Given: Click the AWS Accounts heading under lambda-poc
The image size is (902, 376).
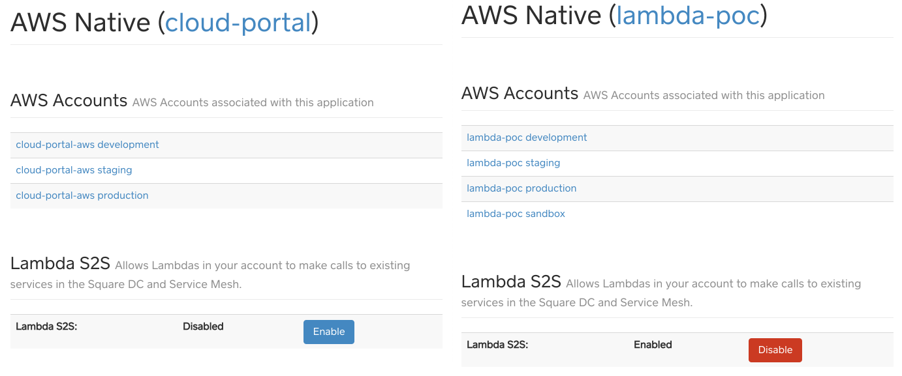Looking at the screenshot, I should coord(520,94).
